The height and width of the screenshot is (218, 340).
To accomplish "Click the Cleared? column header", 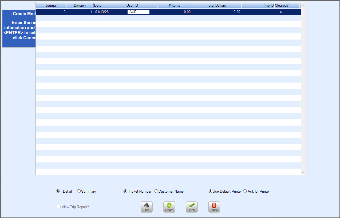I will click(287, 5).
